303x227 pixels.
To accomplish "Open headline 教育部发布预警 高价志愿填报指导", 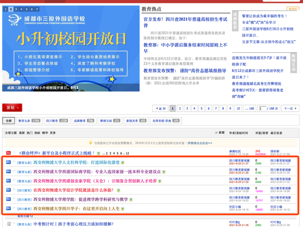I will click(185, 71).
